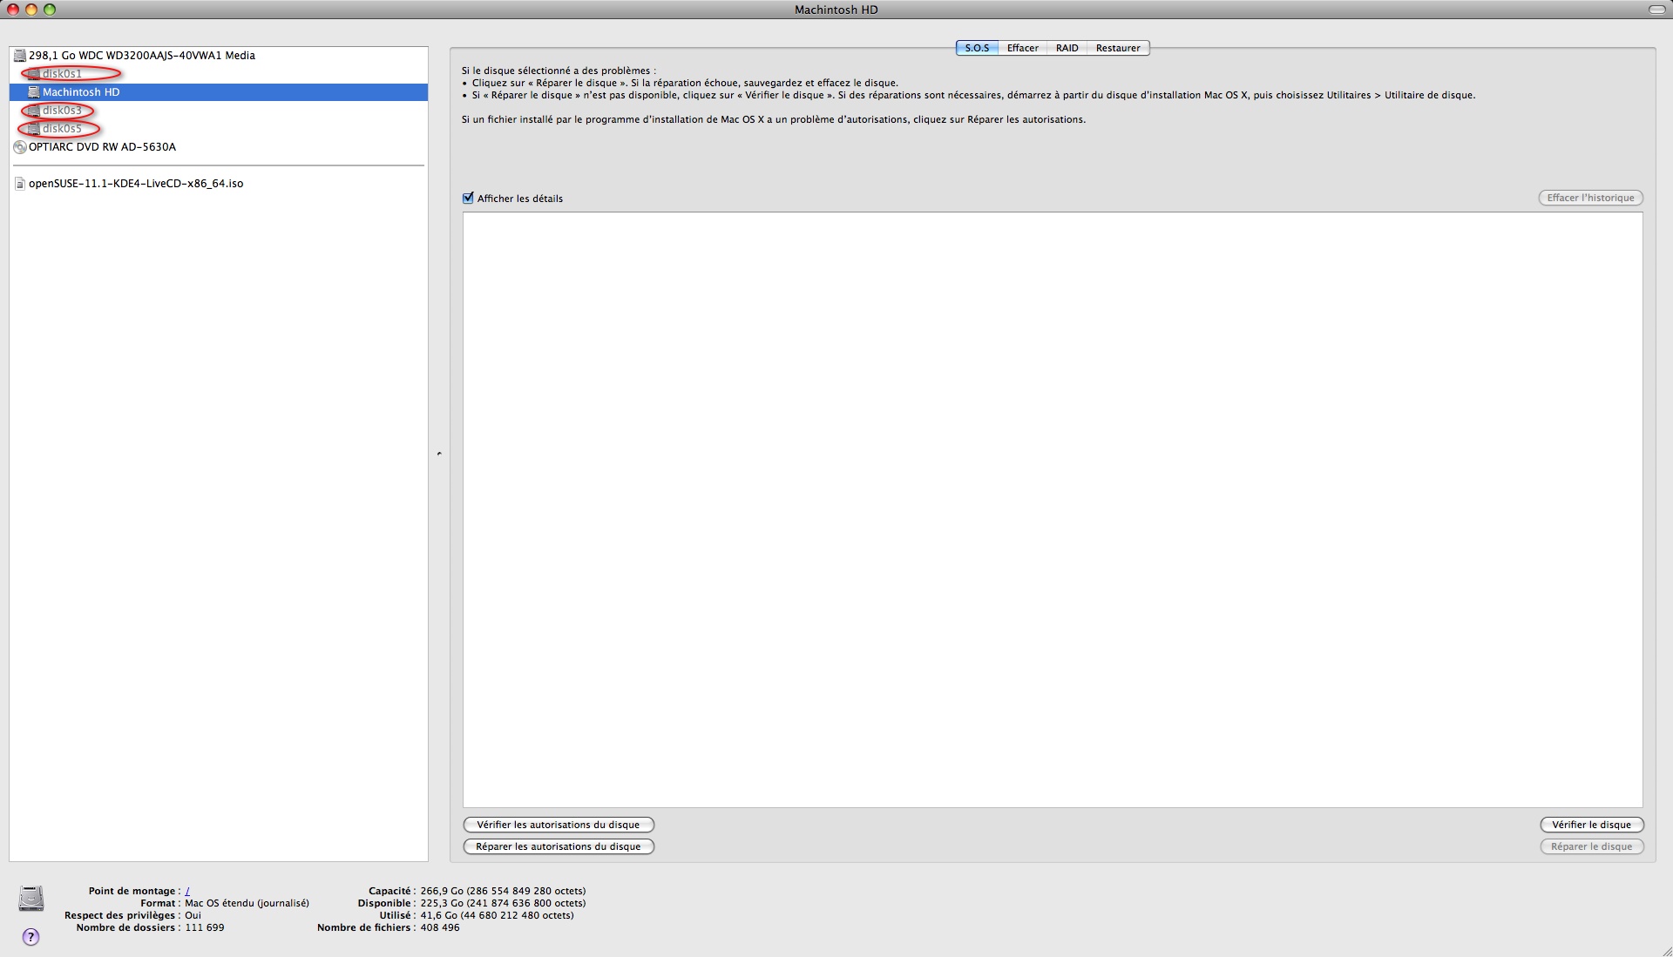Click the capacity value 266,9 Go
Image resolution: width=1673 pixels, height=957 pixels.
(503, 891)
